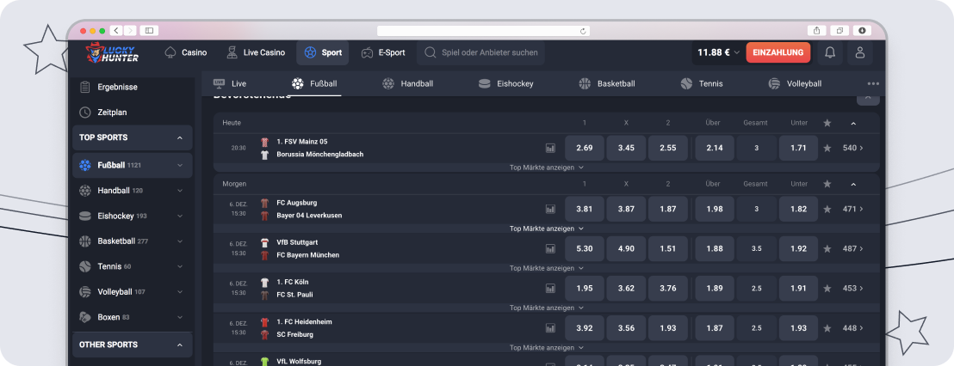Toggle favorite star for 1. FC Köln match
Viewport: 954px width, 366px height.
[x=827, y=288]
